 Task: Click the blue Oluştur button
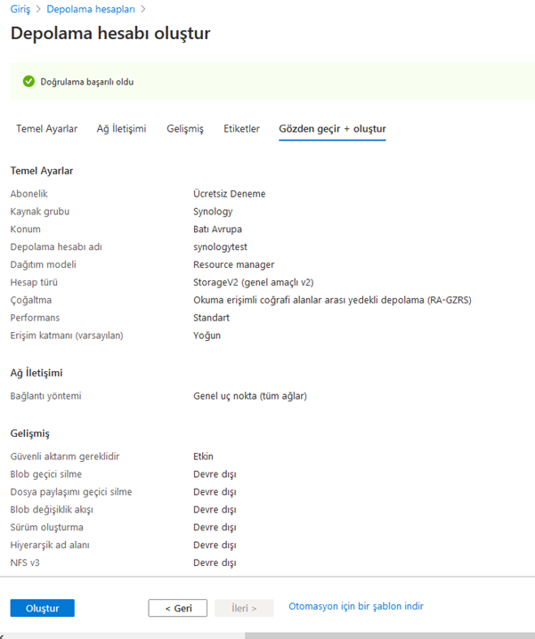pos(43,608)
